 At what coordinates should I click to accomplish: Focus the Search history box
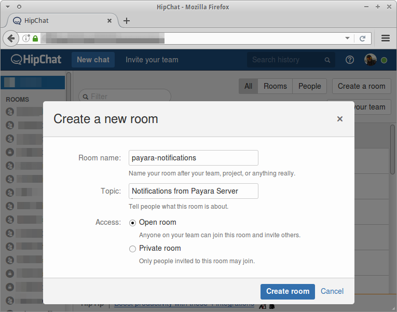291,60
